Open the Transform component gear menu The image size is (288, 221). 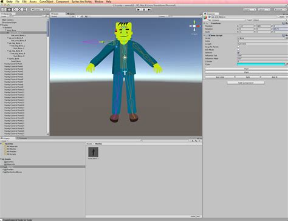click(287, 23)
